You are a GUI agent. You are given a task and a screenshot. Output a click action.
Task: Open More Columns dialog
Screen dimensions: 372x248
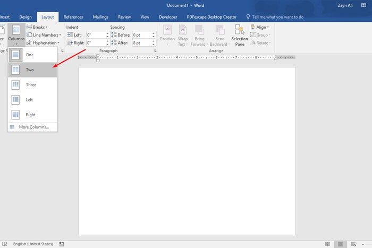coord(33,127)
